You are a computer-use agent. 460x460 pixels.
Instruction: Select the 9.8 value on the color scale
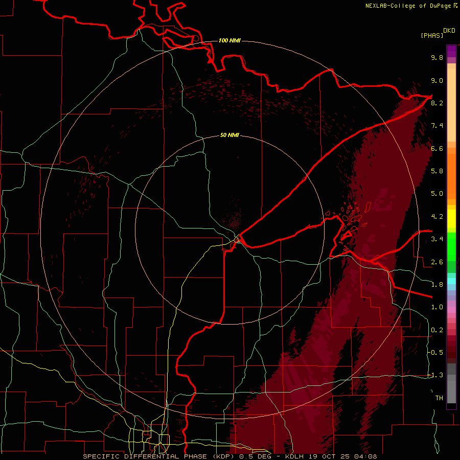tap(437, 57)
